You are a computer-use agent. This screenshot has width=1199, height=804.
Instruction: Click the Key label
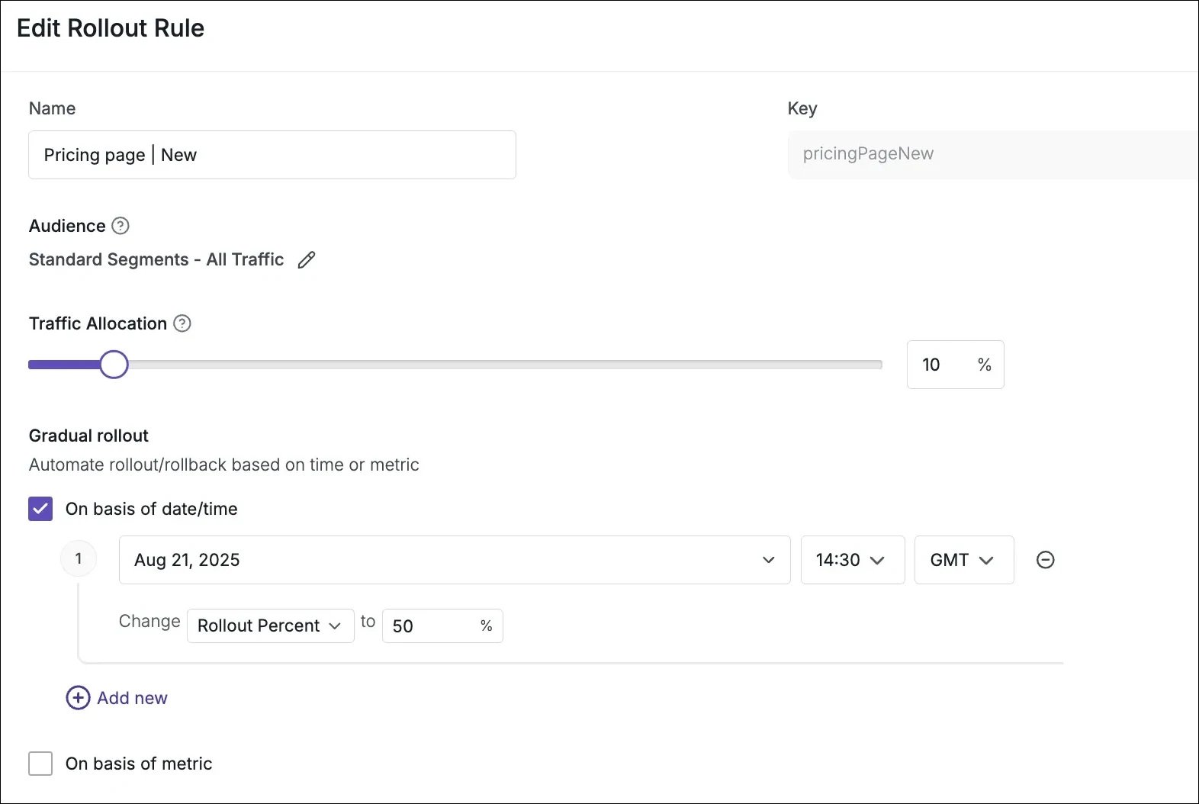click(802, 108)
